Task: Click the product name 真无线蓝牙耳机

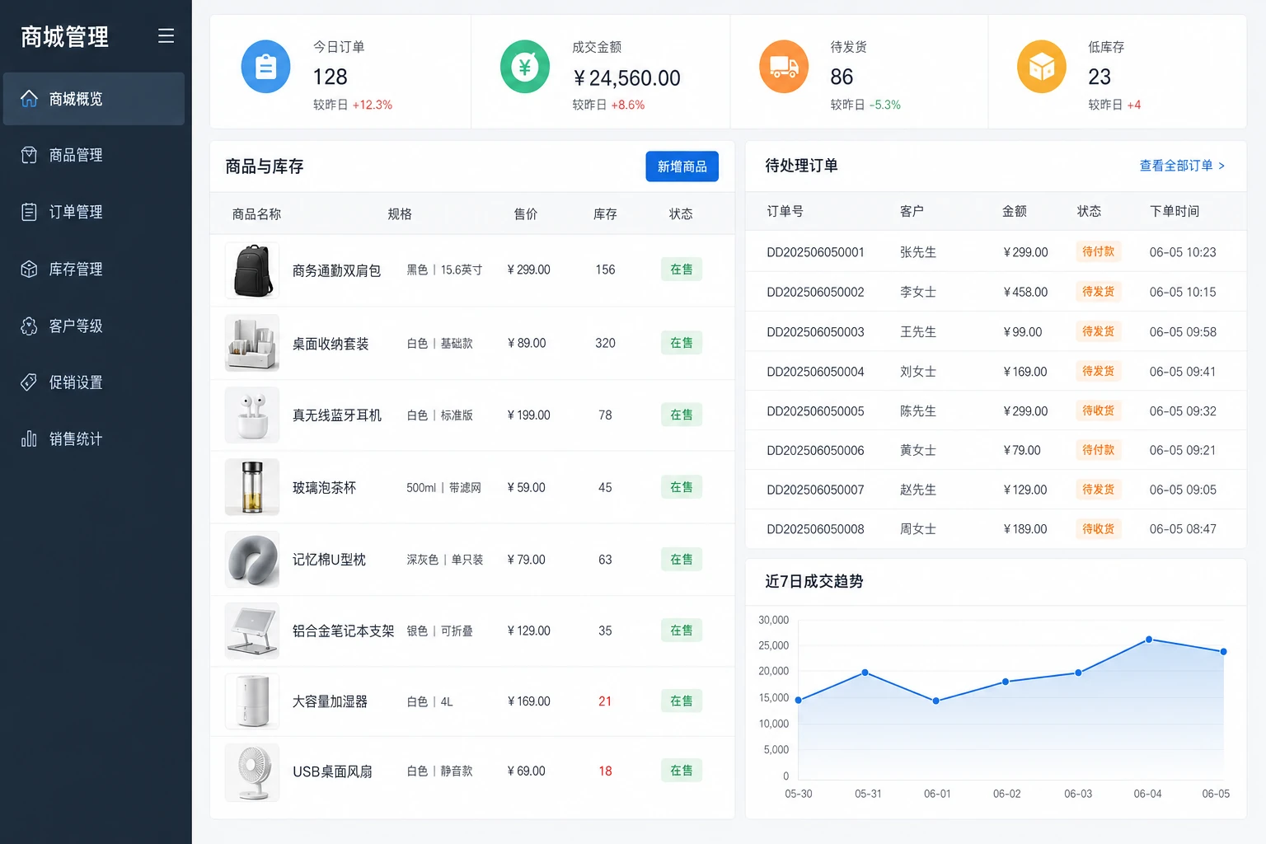Action: [x=337, y=415]
